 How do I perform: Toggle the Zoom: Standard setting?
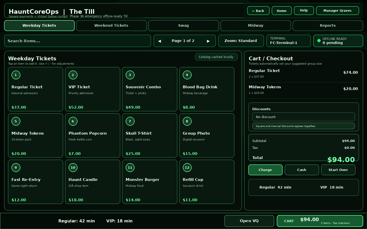(x=241, y=41)
